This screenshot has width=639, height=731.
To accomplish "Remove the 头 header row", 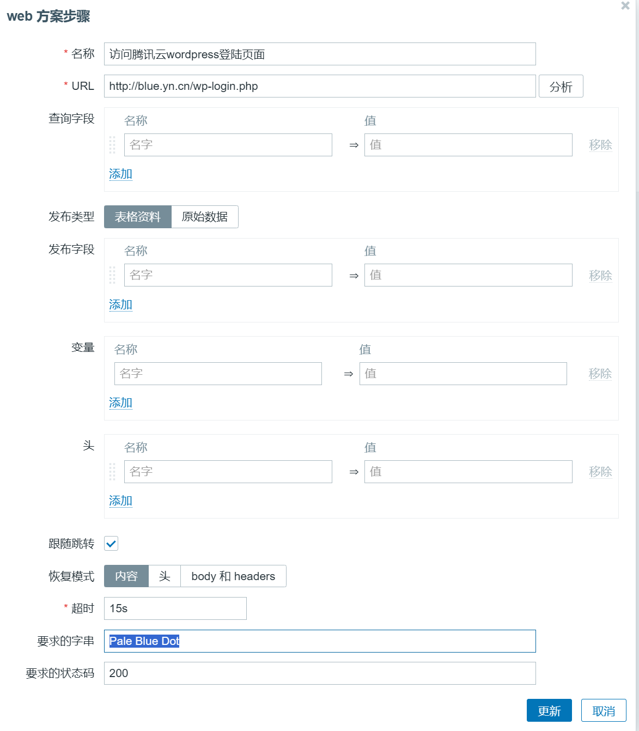I will coord(600,472).
